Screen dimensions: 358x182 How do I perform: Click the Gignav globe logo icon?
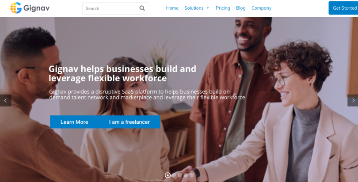pos(16,8)
